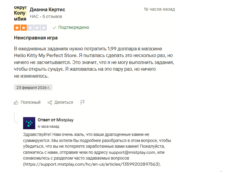
Task: Click the 23 февраля 2026 г. date badge
Action: pos(33,87)
